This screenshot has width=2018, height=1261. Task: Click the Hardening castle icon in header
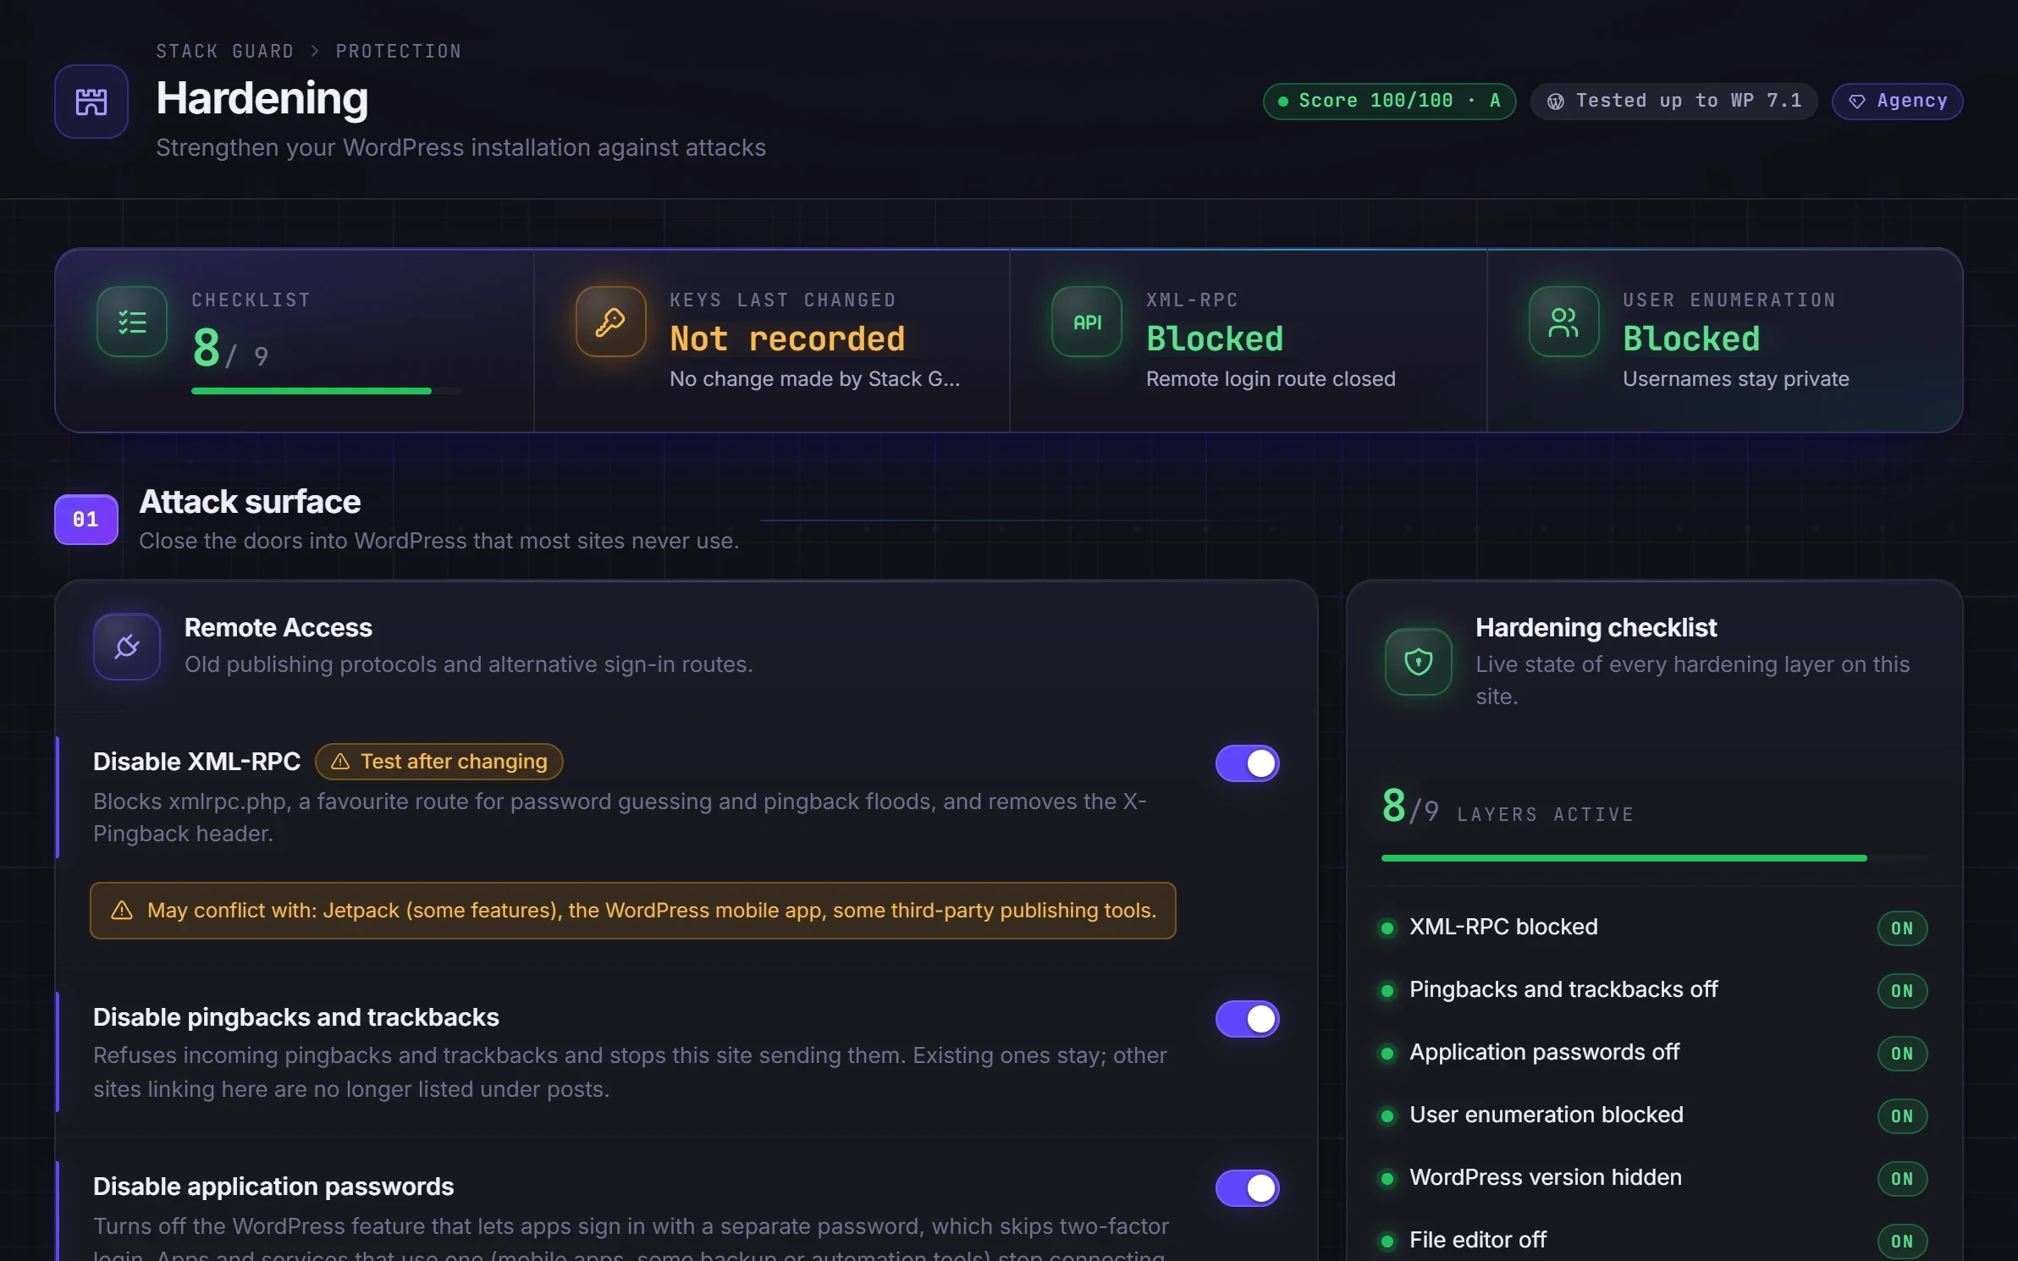pyautogui.click(x=91, y=102)
